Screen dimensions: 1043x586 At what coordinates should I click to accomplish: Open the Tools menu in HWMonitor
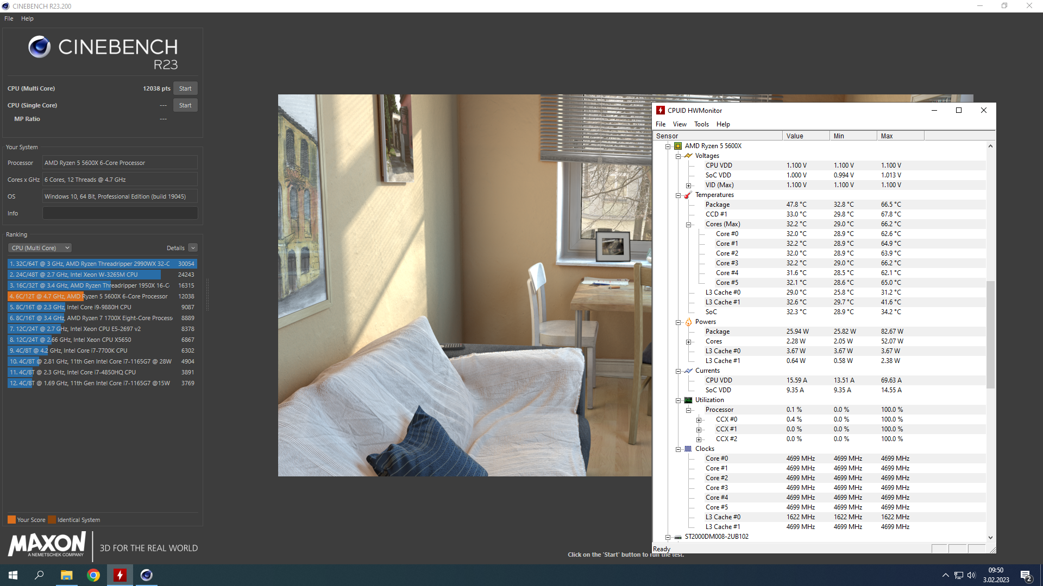pyautogui.click(x=701, y=124)
